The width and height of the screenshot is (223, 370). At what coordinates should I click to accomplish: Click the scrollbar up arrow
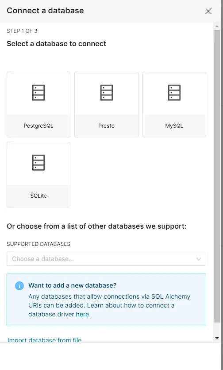217,26
